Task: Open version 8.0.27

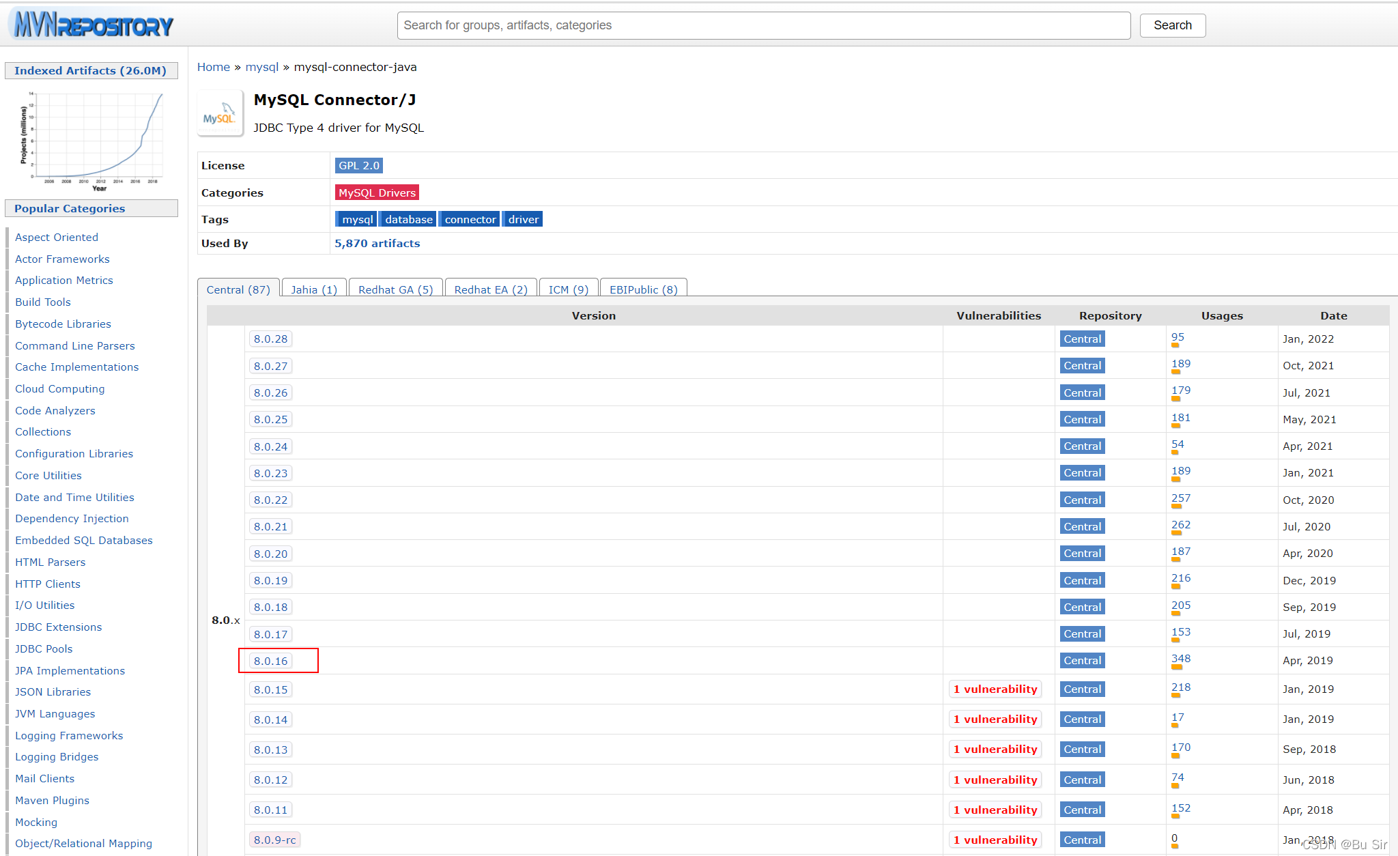Action: (271, 366)
